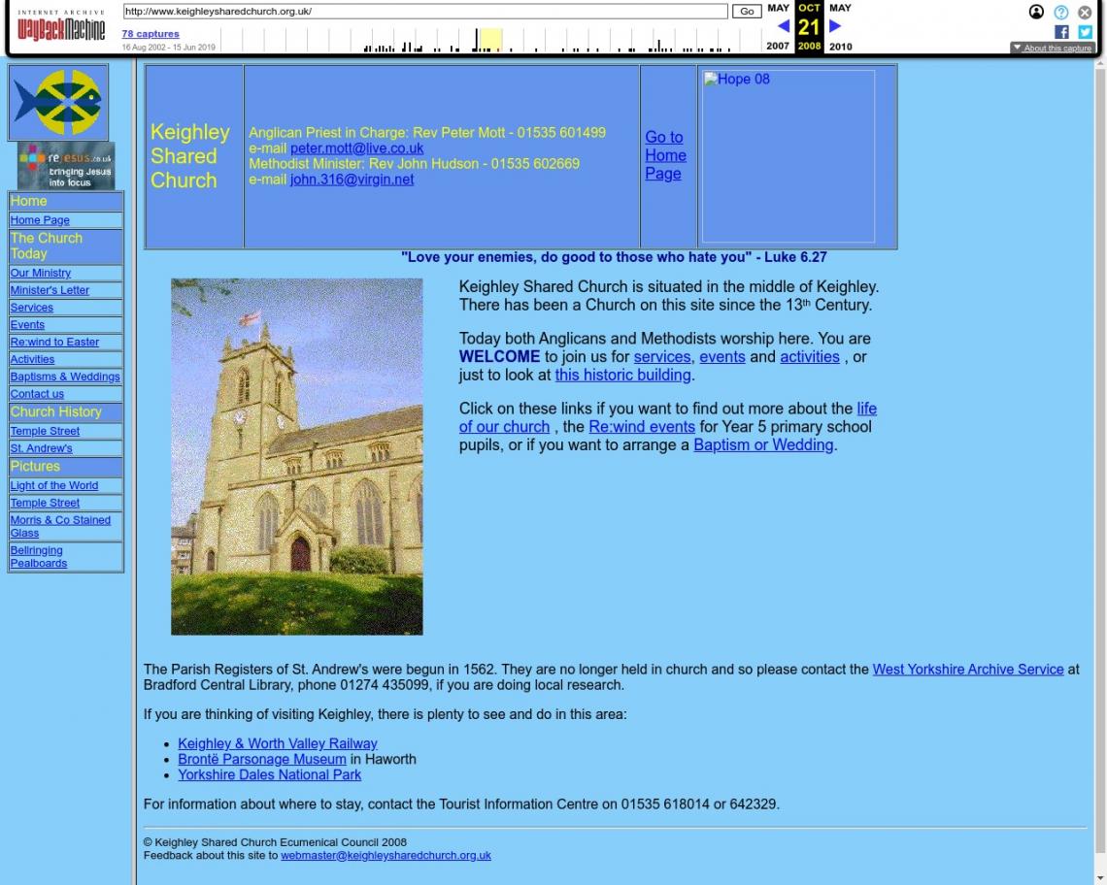
Task: Click the fish logo image
Action: pos(58,102)
